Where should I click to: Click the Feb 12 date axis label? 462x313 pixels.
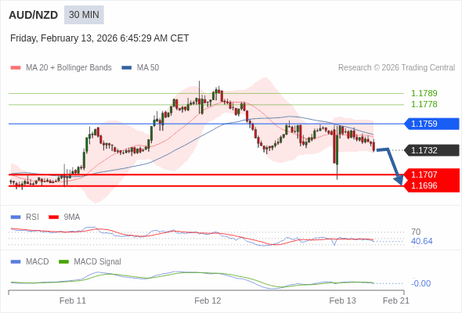click(208, 300)
